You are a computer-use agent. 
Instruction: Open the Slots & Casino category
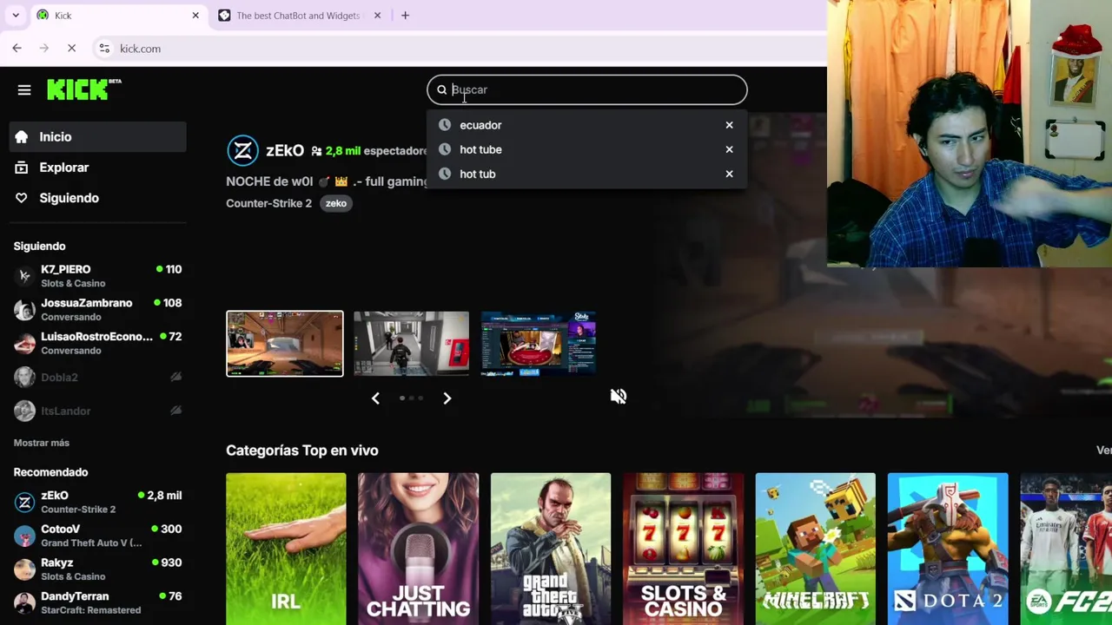pos(683,549)
